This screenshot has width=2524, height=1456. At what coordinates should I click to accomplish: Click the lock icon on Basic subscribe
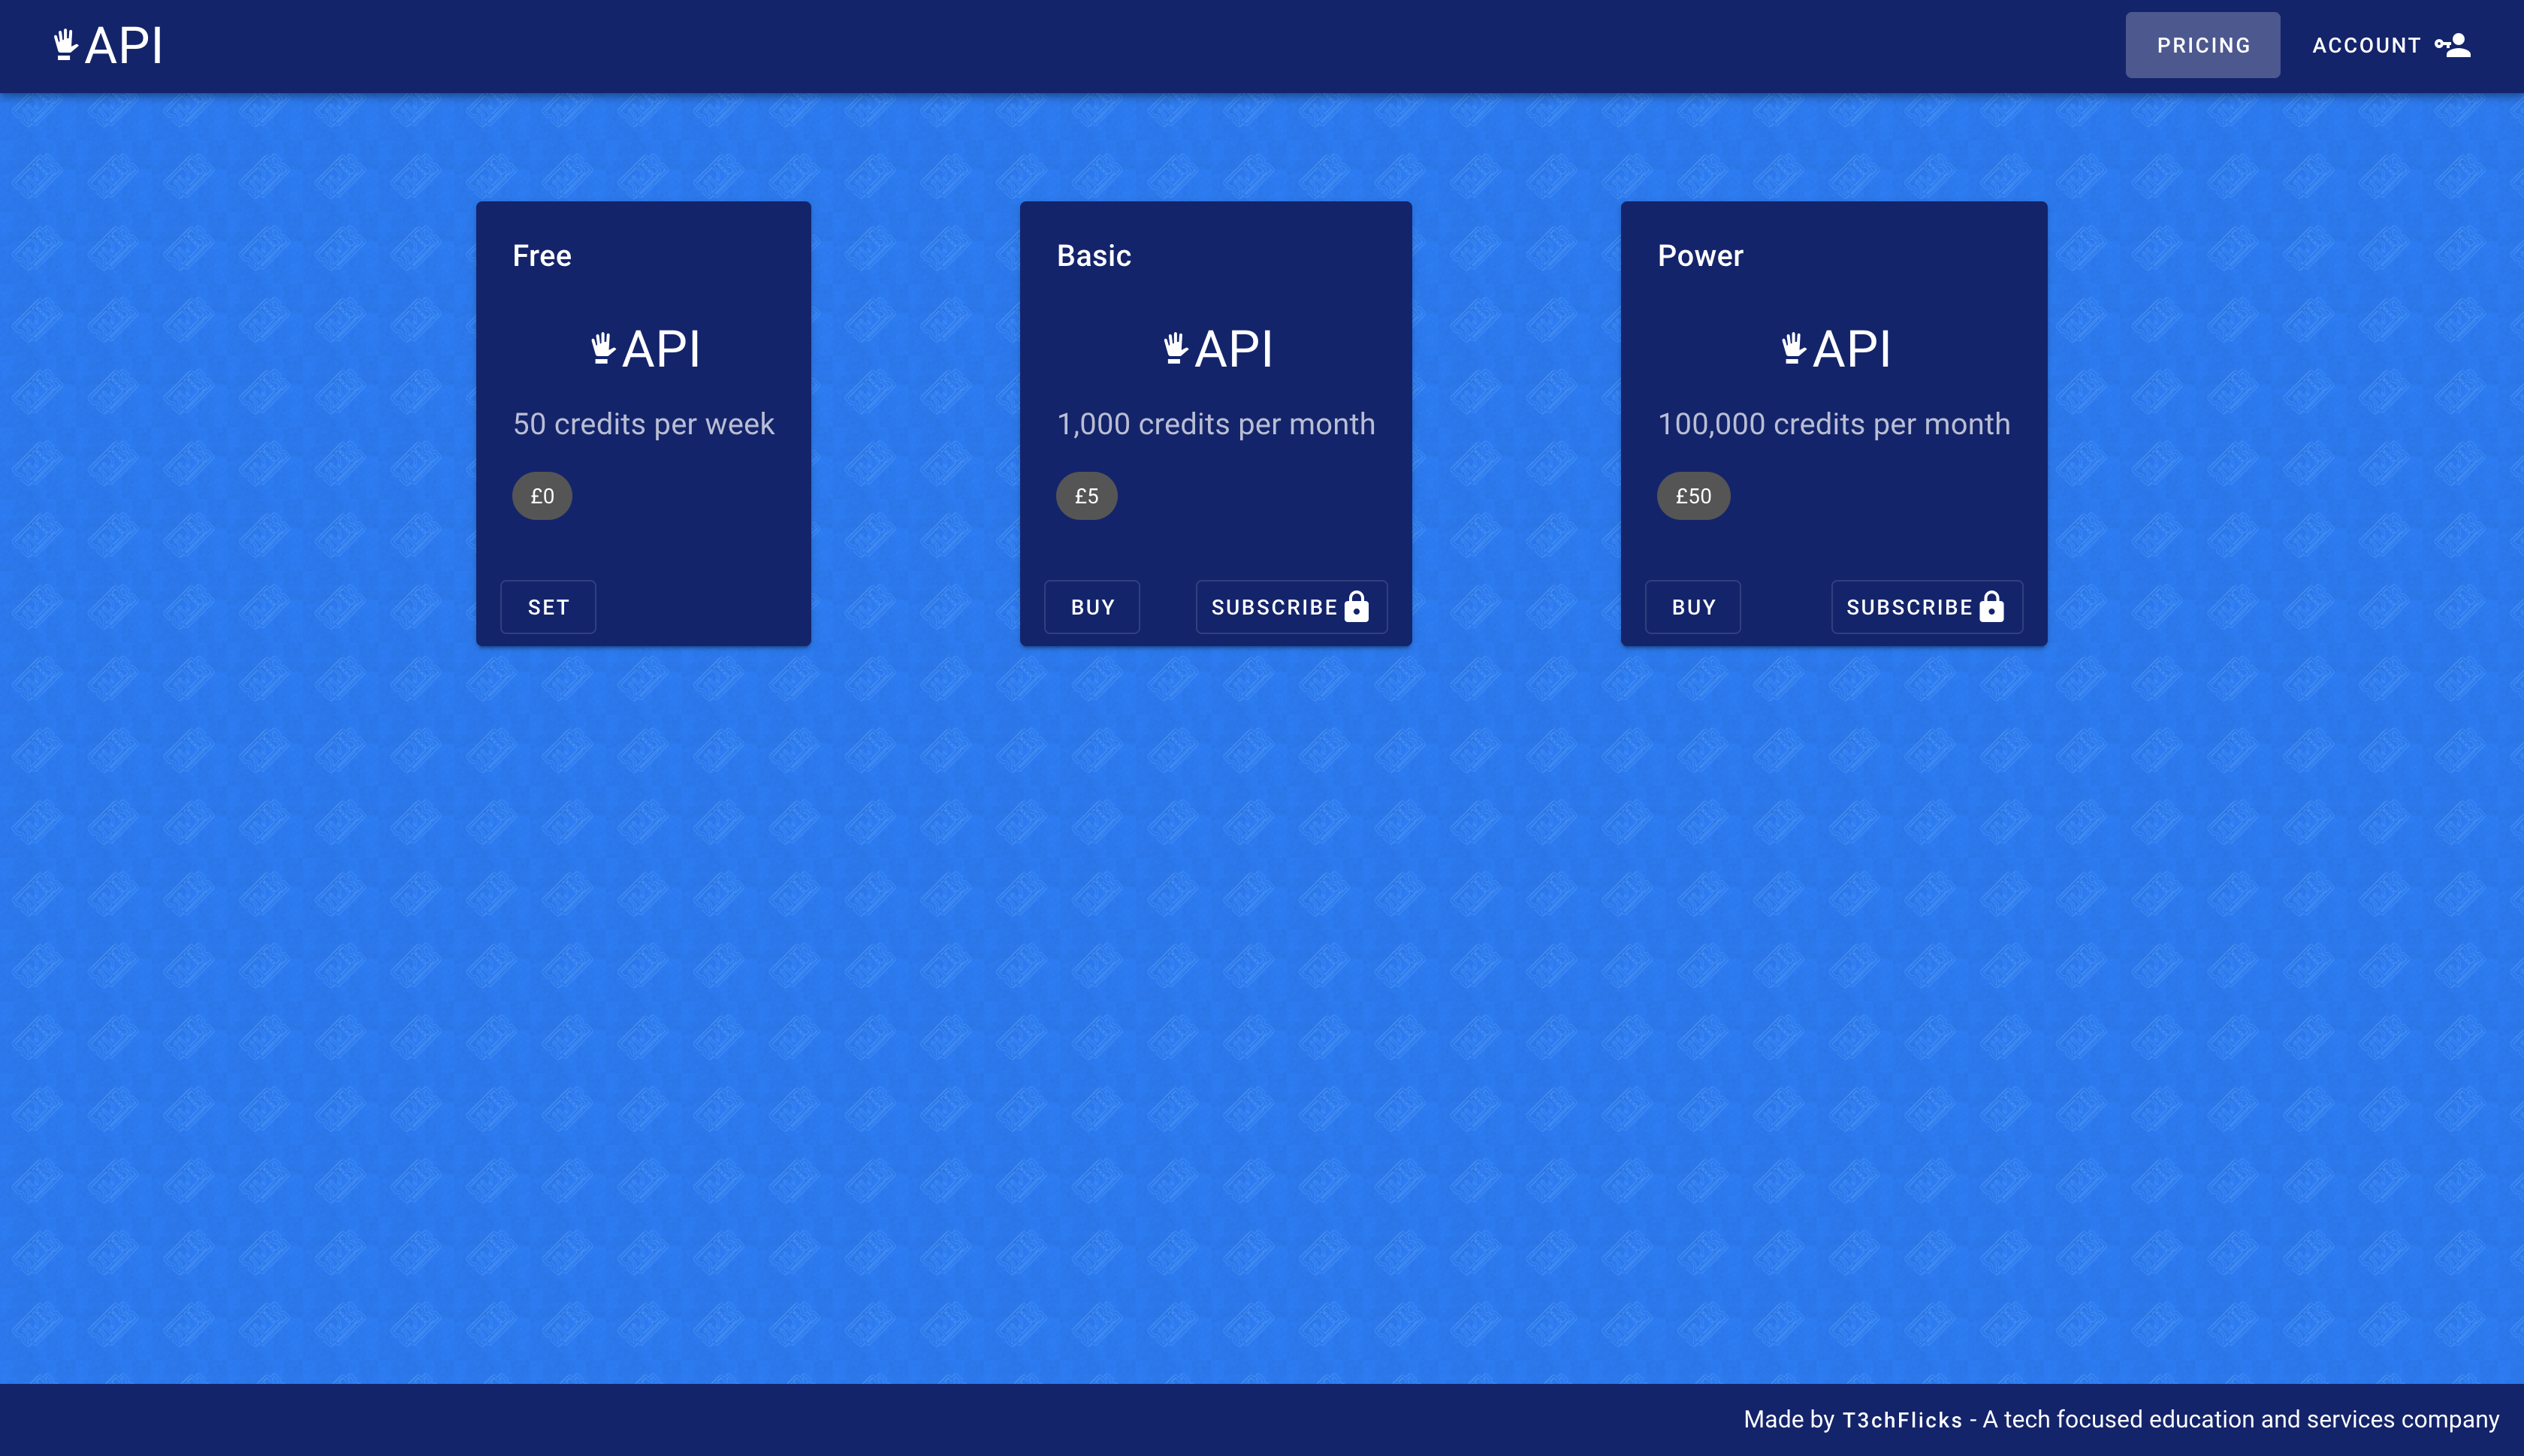(x=1357, y=607)
